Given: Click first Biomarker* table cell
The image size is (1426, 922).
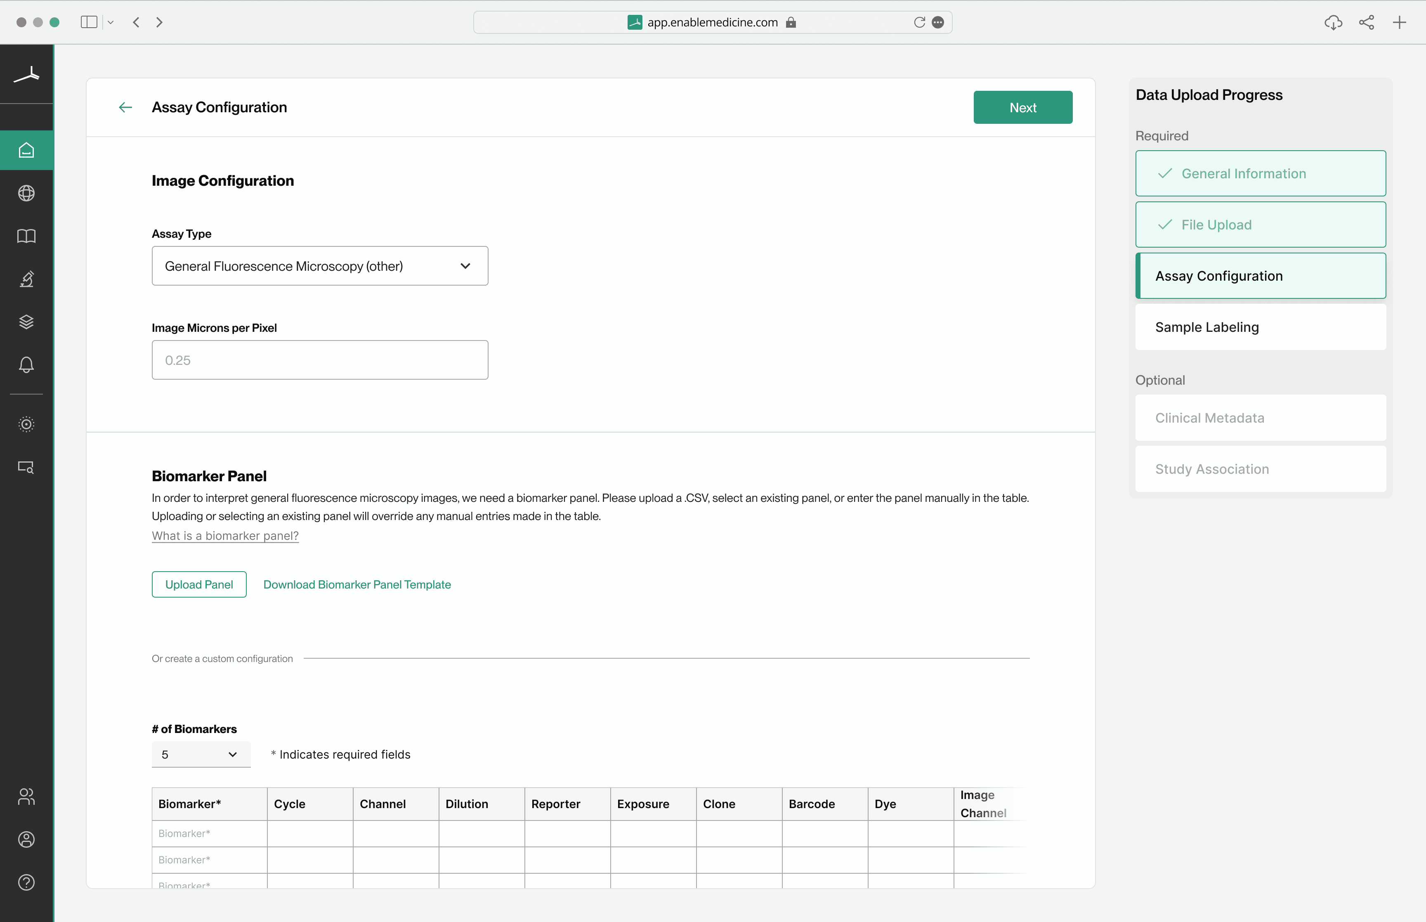Looking at the screenshot, I should pyautogui.click(x=210, y=833).
